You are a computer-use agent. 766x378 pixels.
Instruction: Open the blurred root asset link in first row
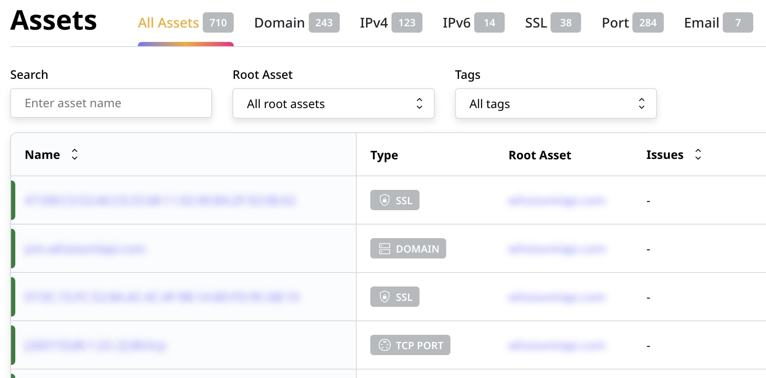[x=556, y=200]
